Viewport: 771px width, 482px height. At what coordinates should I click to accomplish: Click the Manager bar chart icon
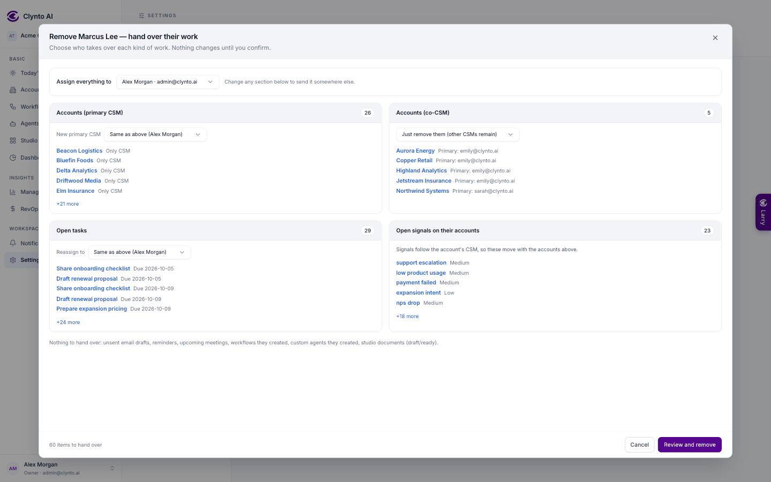[13, 192]
